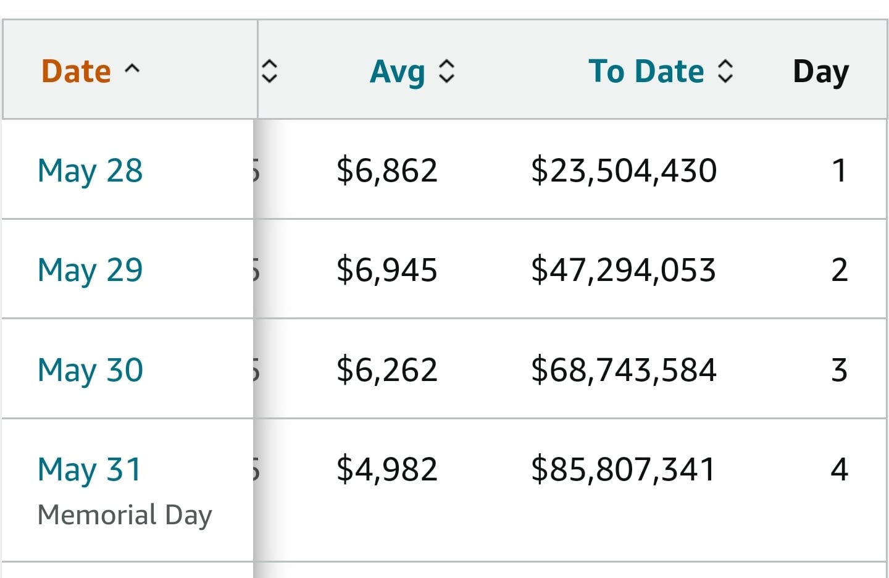Select the $23,504,430 to-date cell
889x578 pixels.
pyautogui.click(x=624, y=170)
